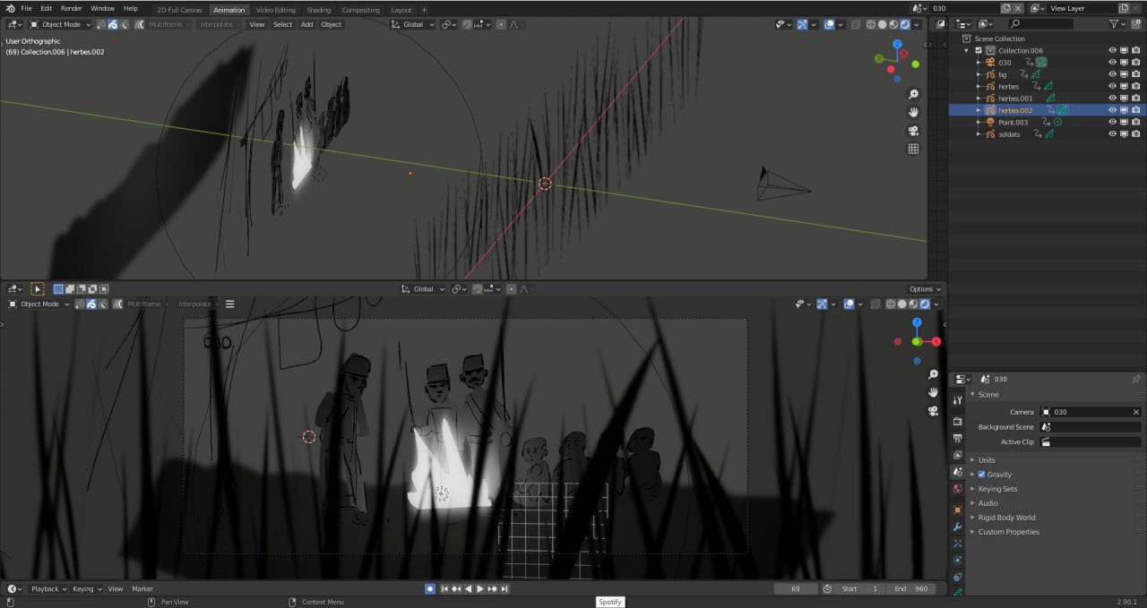The height and width of the screenshot is (608, 1147).
Task: Clear the Camera field with its X button
Action: 1135,412
